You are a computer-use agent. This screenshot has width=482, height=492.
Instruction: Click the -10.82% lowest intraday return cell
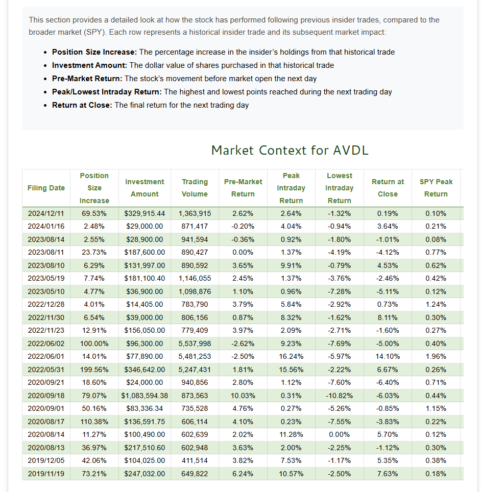339,396
